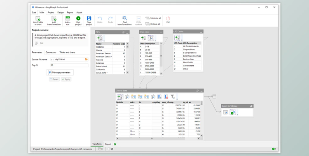Screen dimensions: 309x156
Task: Click the FIPS table scroll down arrow
Action: tap(127, 73)
